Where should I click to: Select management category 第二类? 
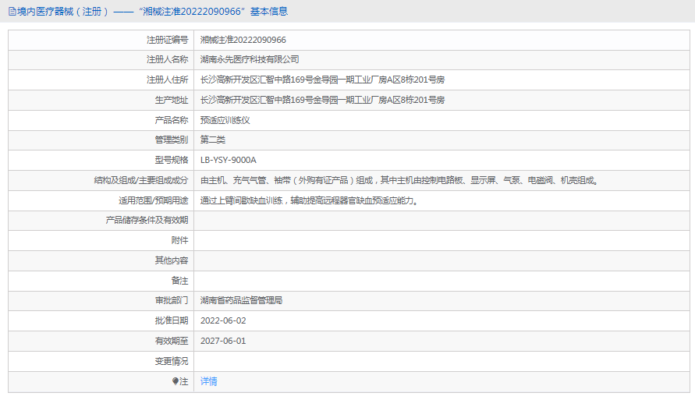(x=213, y=140)
